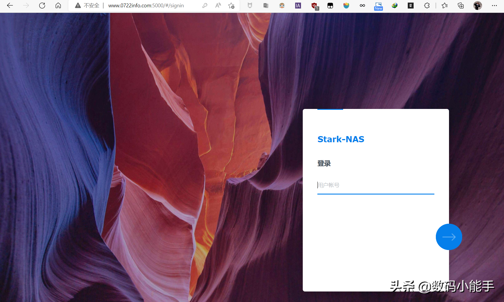Viewport: 504px width, 302px height.
Task: Click the 登录 heading
Action: pyautogui.click(x=324, y=164)
